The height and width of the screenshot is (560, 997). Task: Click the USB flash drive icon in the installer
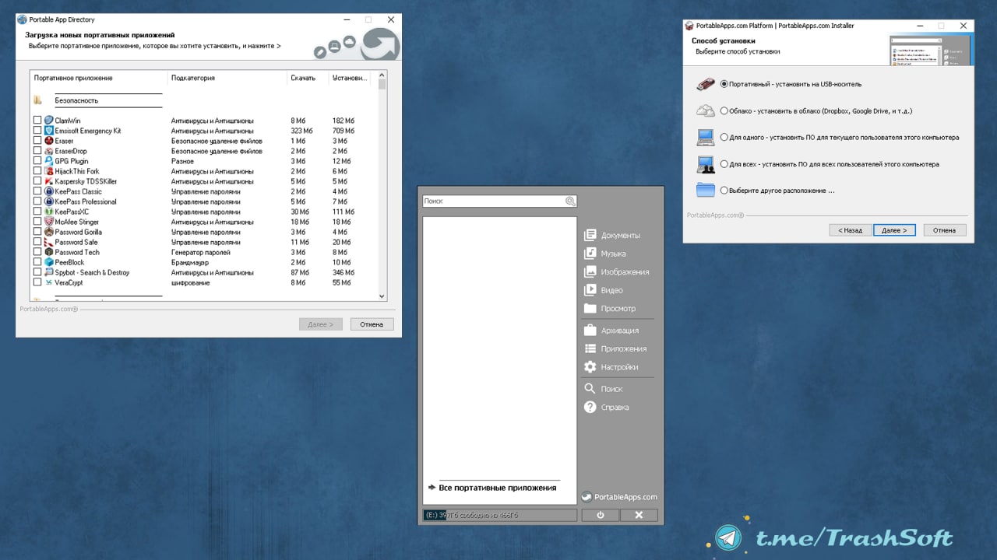(705, 84)
